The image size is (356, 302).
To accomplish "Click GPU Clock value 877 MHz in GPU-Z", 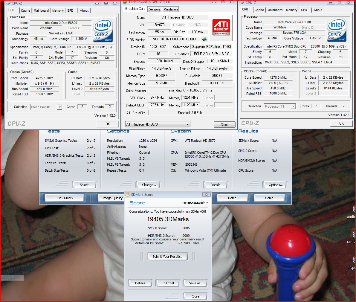I will 157,98.
